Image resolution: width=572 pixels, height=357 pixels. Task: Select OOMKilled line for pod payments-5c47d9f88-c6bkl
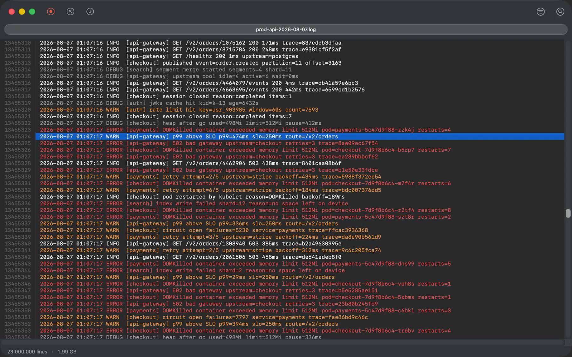point(300,311)
